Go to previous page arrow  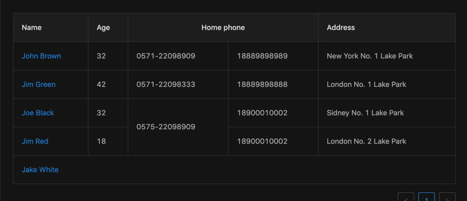pyautogui.click(x=406, y=197)
